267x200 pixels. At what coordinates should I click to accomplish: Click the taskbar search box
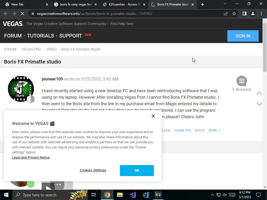coord(50,195)
